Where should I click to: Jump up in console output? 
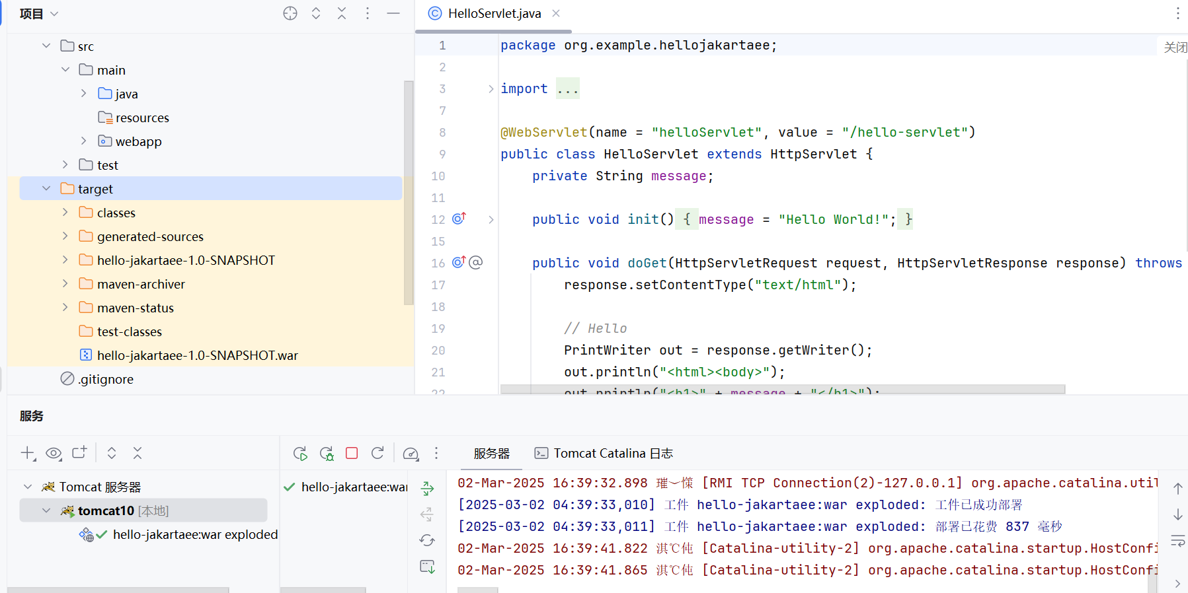[x=1178, y=489]
